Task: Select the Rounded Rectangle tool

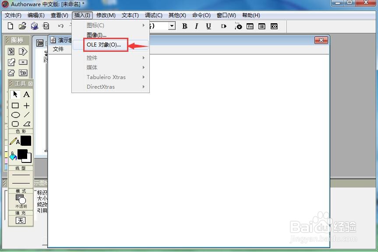Action: click(x=15, y=124)
